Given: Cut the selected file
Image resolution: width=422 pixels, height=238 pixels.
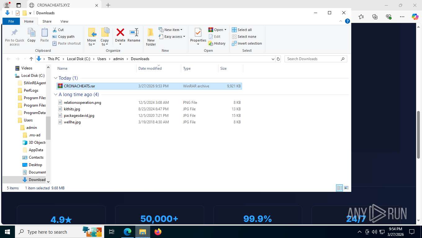Looking at the screenshot, I should click(58, 30).
